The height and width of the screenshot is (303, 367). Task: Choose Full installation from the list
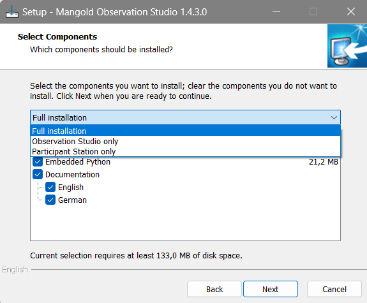pyautogui.click(x=185, y=131)
